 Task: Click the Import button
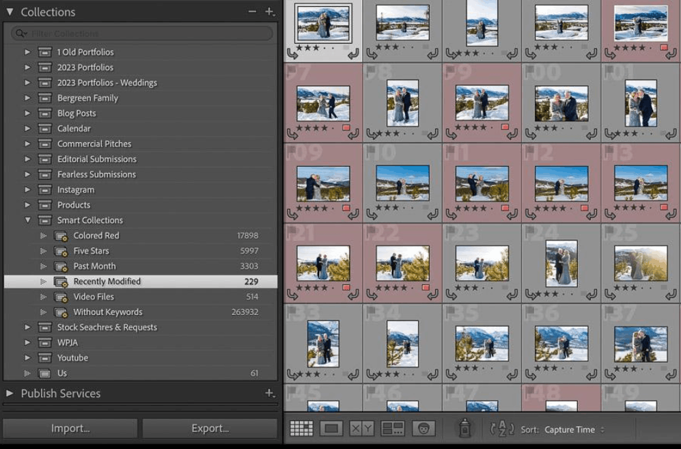[x=70, y=428]
